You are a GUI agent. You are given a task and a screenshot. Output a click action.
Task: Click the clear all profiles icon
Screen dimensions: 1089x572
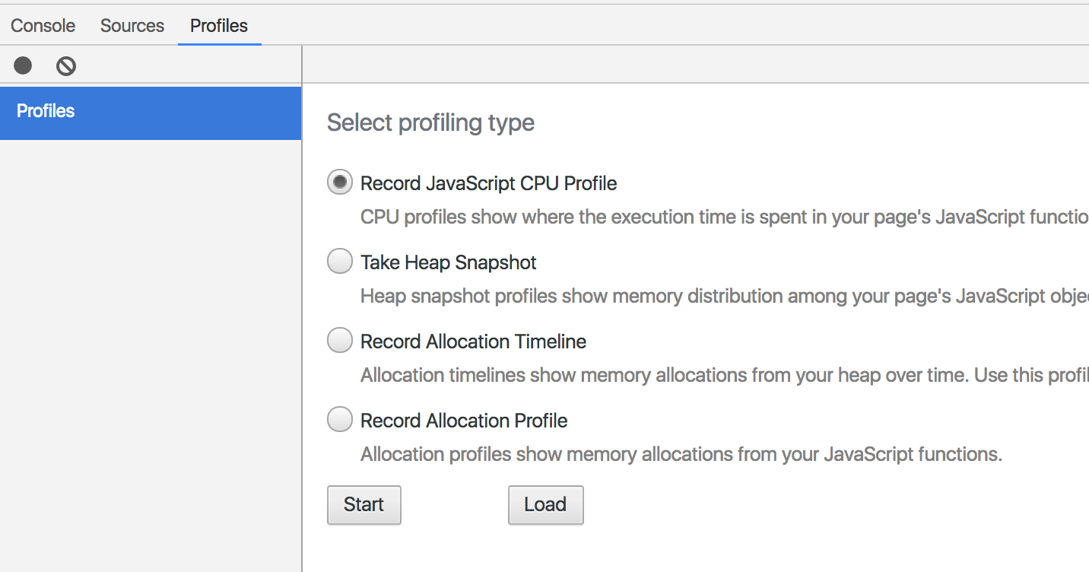click(66, 66)
